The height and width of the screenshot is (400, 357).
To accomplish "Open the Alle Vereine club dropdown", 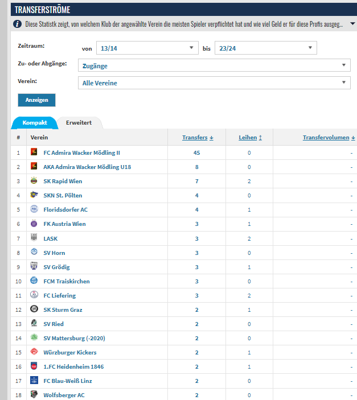I will 214,83.
